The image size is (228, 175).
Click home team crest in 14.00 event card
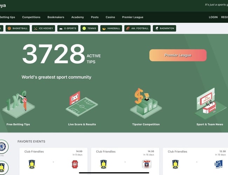(x=32, y=164)
